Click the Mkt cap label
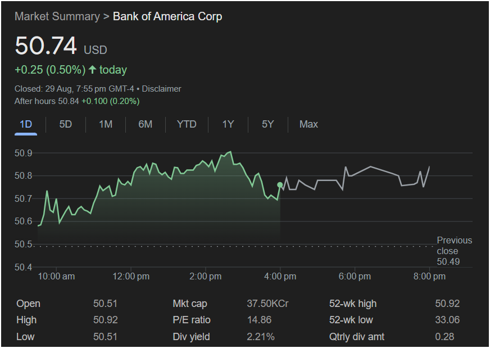 (190, 304)
